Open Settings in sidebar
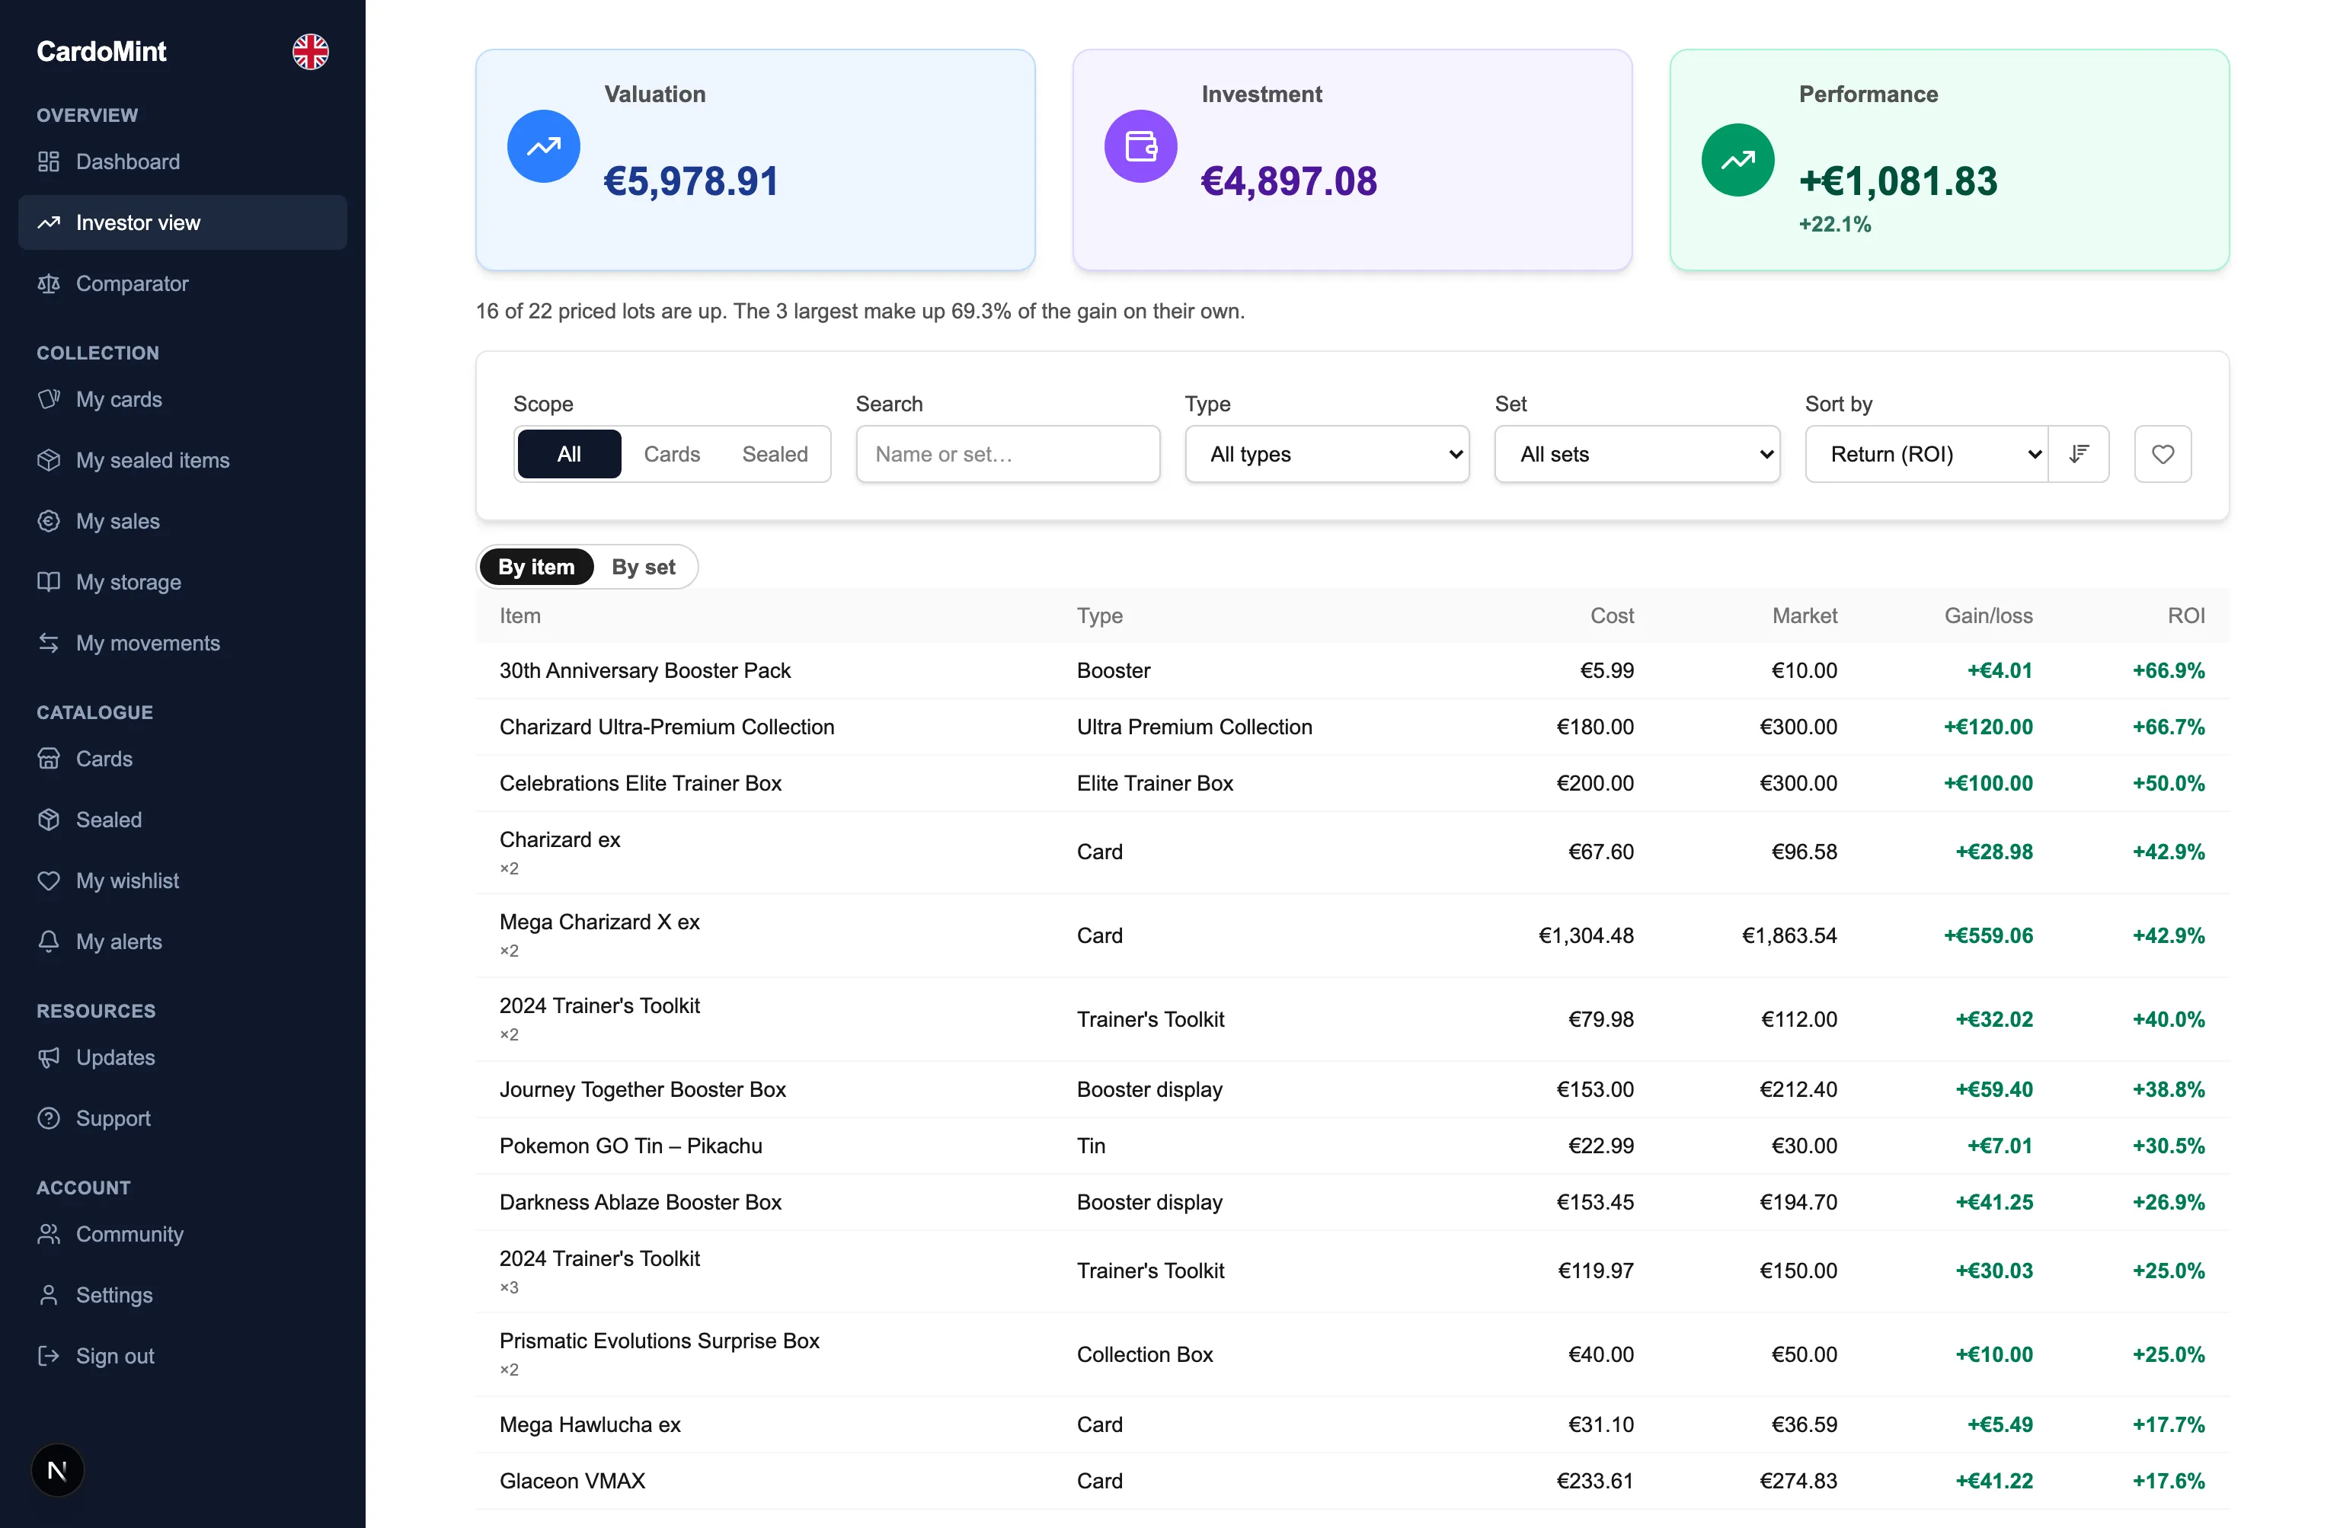This screenshot has height=1528, width=2340. 182,1296
